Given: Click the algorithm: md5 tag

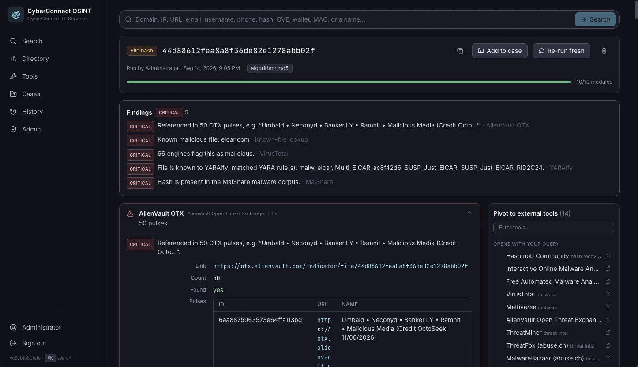Looking at the screenshot, I should tap(270, 68).
